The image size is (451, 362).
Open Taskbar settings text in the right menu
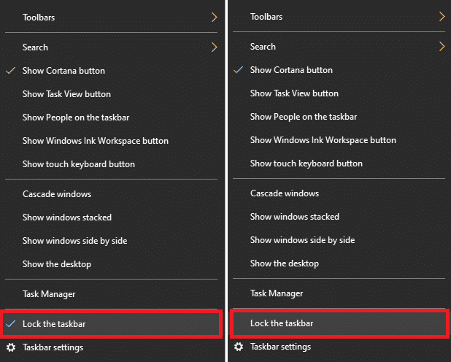point(280,347)
